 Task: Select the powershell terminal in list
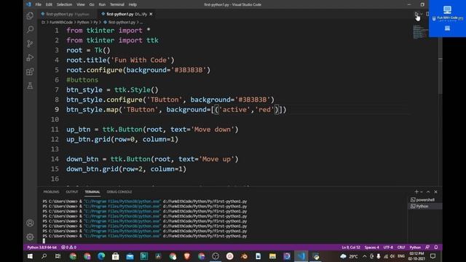click(424, 200)
